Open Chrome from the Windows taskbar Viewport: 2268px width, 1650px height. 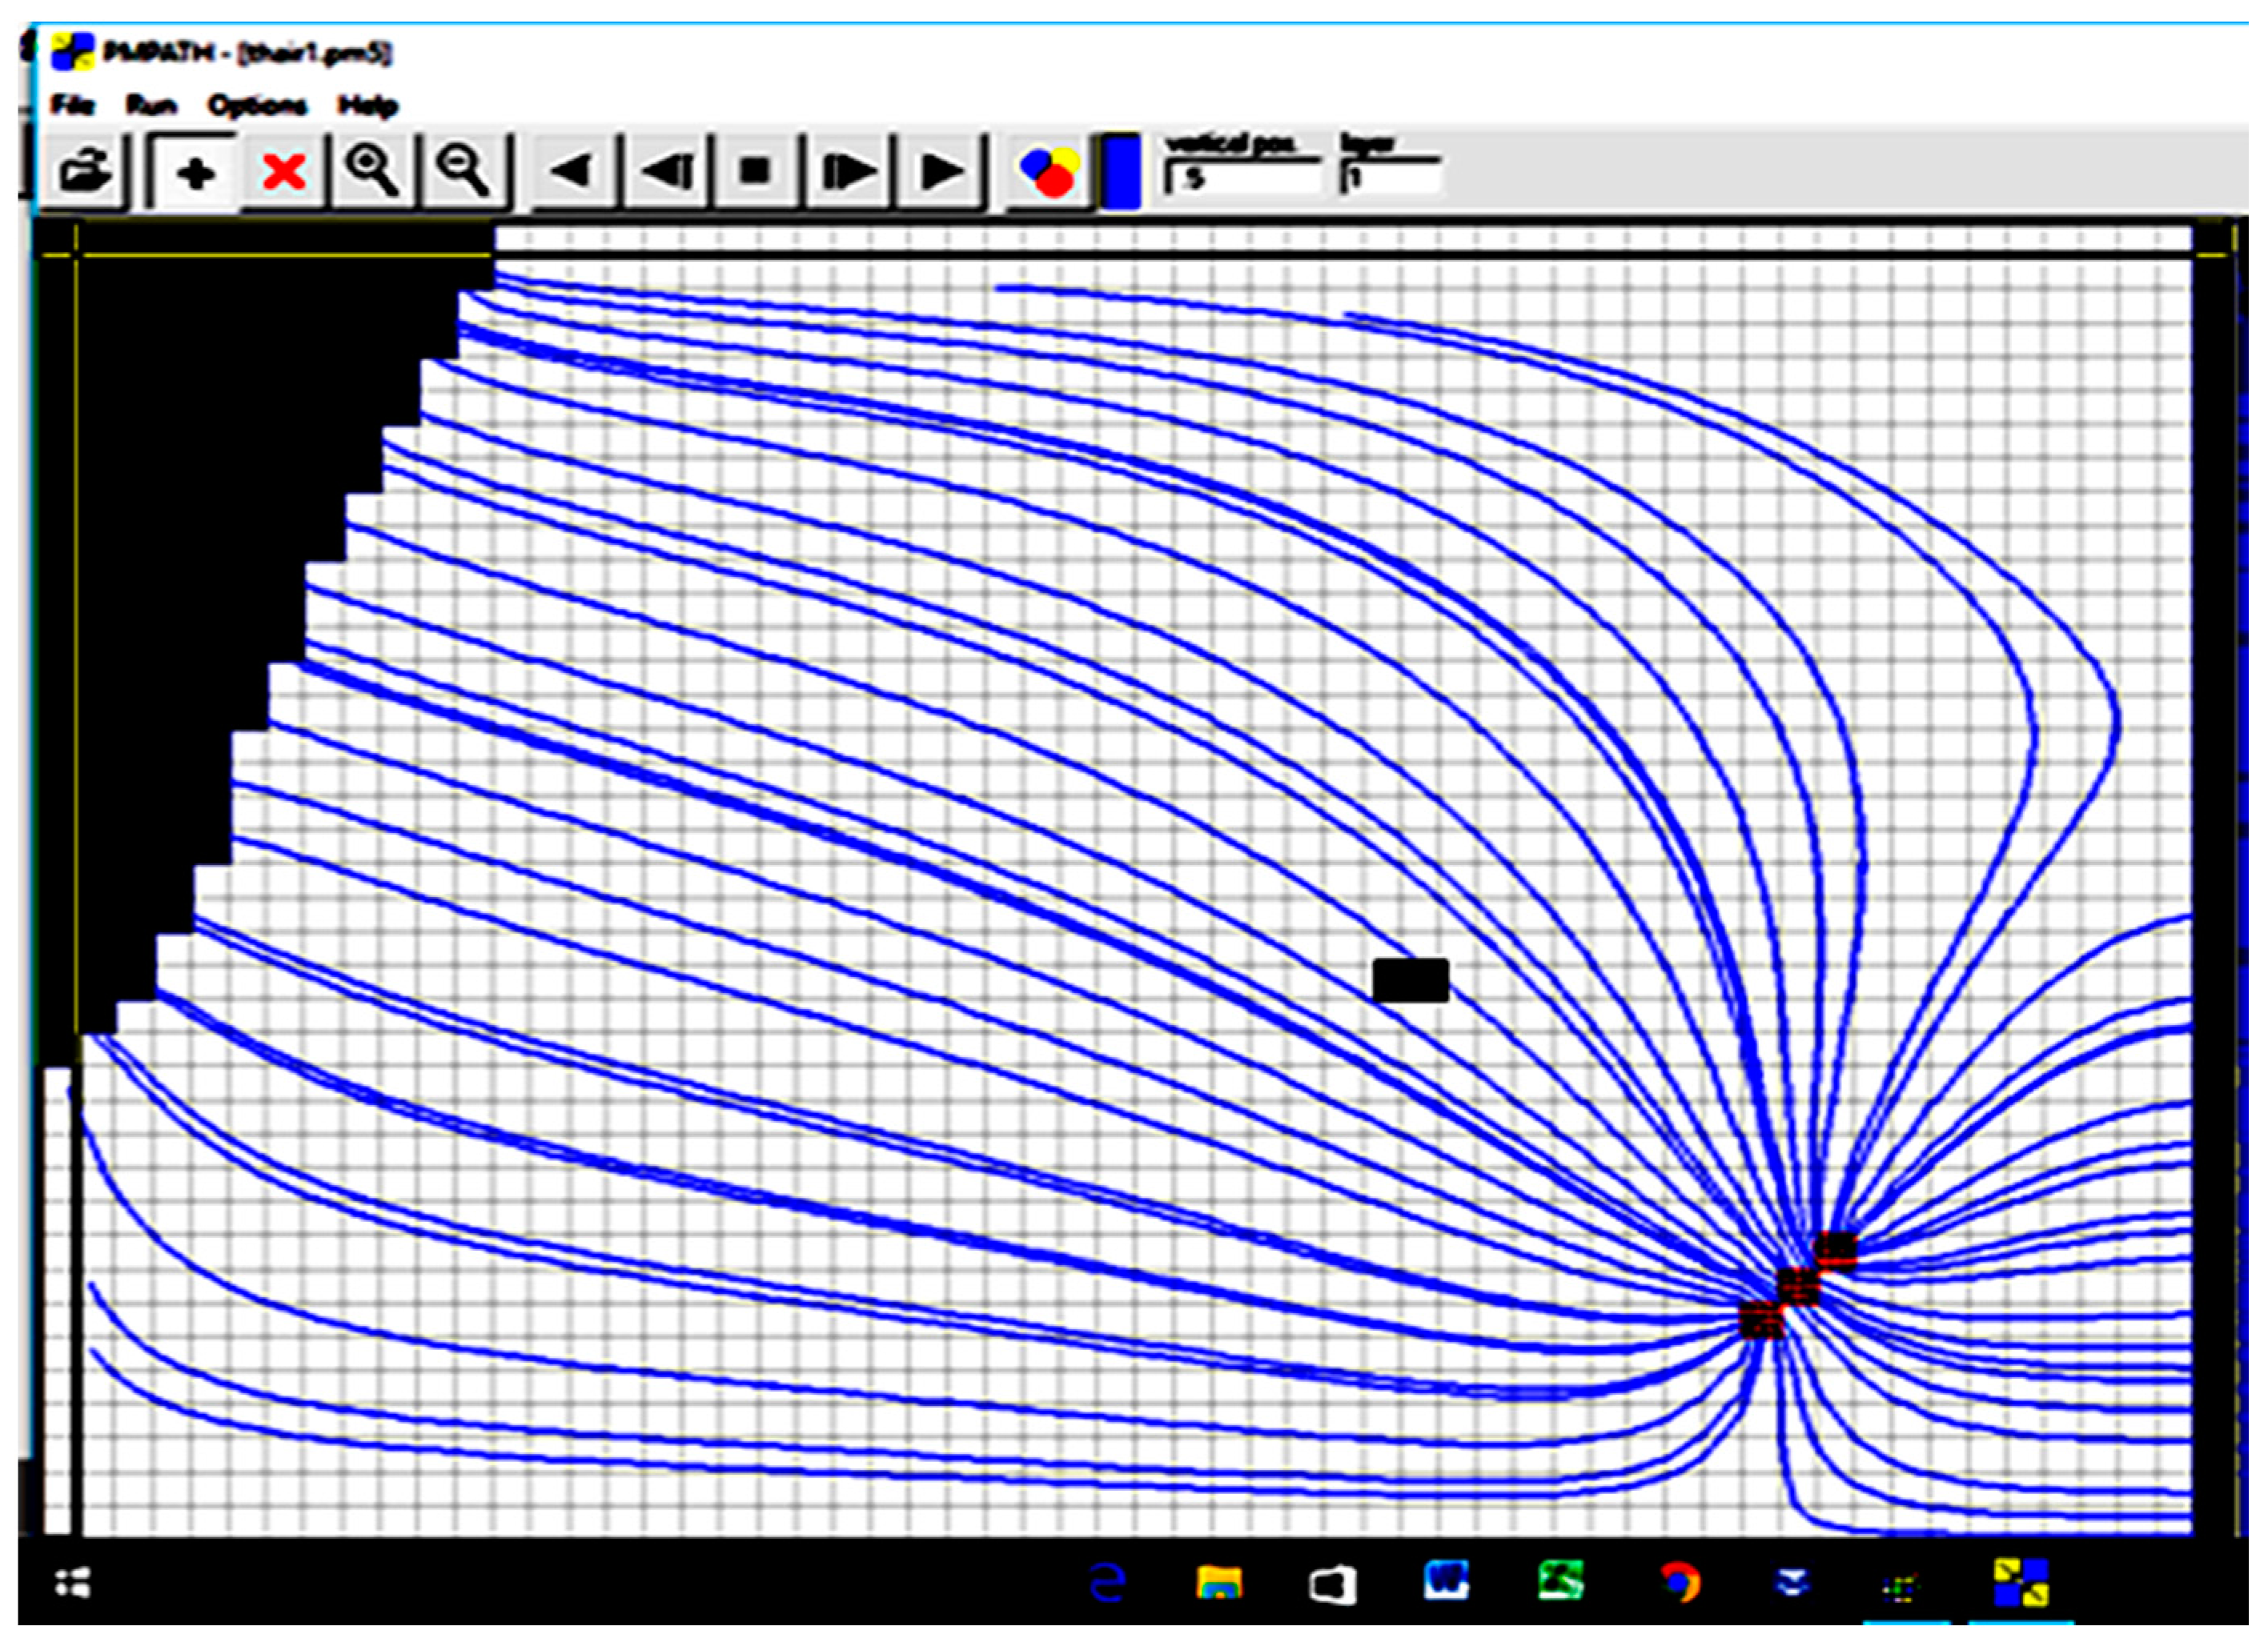(x=1680, y=1584)
